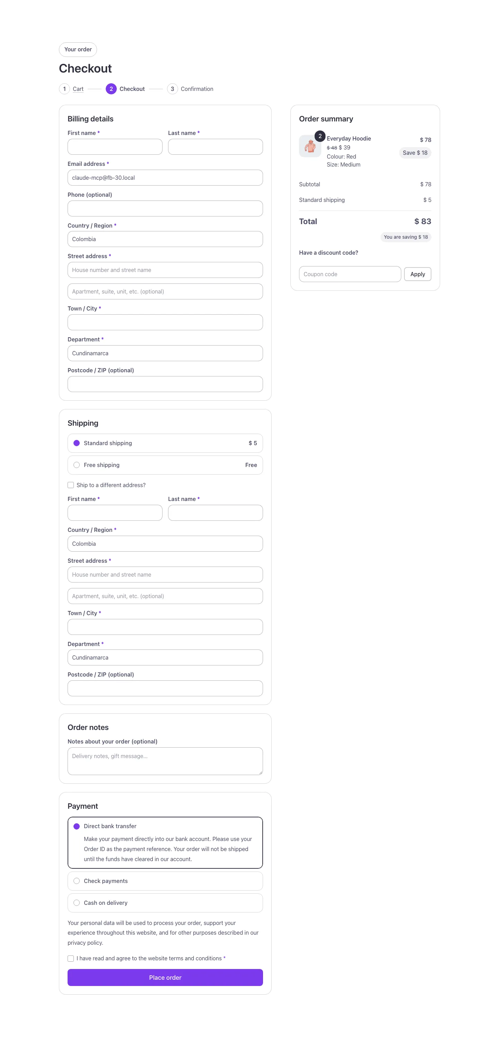
Task: Focus shipping apartment, suite field
Action: (x=165, y=596)
